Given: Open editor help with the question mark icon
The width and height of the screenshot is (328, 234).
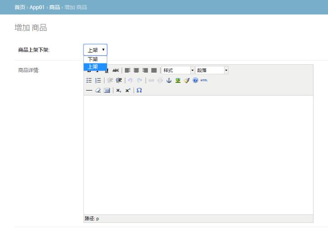Looking at the screenshot, I should point(195,81).
